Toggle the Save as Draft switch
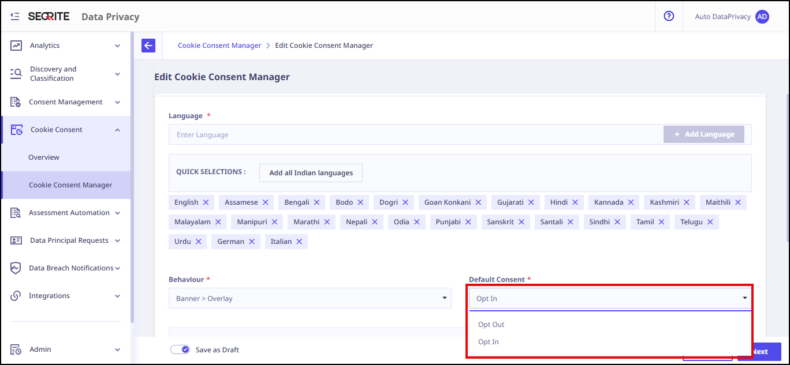This screenshot has height=365, width=790. [180, 349]
